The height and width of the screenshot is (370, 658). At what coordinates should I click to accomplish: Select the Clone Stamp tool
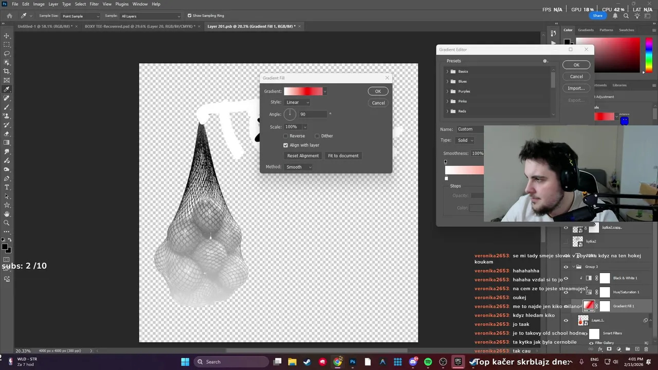(7, 116)
